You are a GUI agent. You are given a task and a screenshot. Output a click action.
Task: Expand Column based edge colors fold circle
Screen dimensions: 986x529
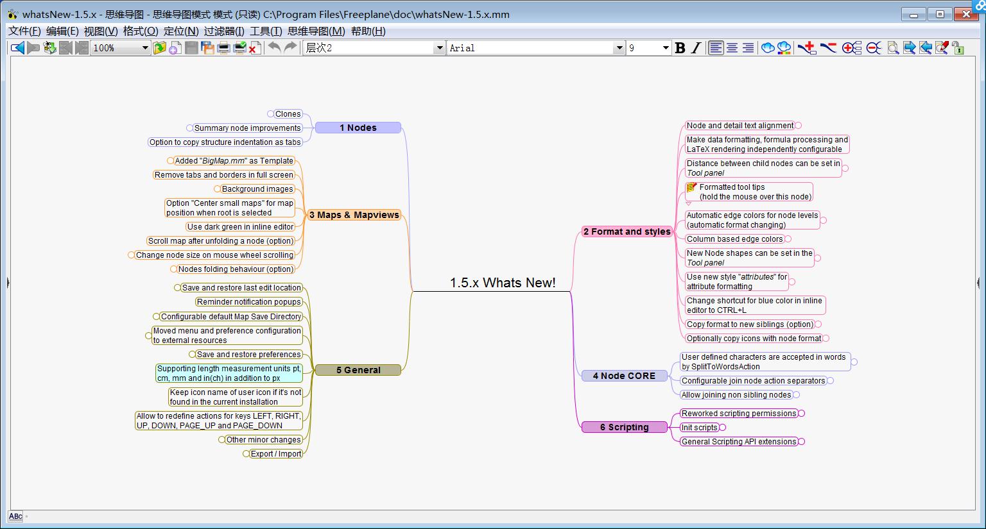coord(788,239)
